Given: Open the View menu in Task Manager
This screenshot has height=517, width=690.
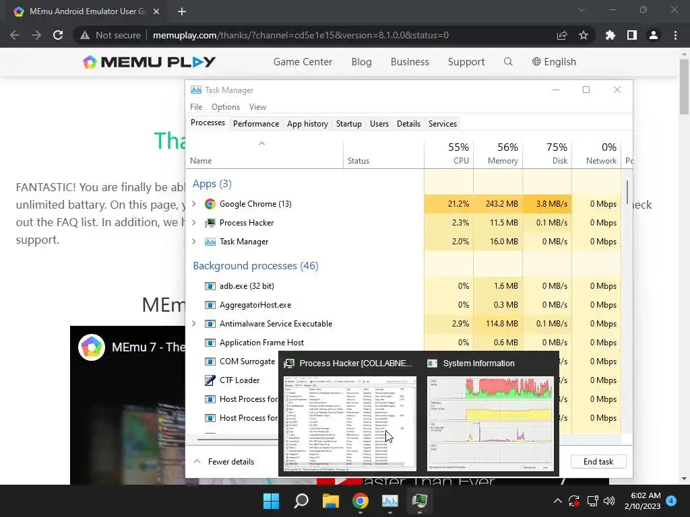Looking at the screenshot, I should click(257, 107).
